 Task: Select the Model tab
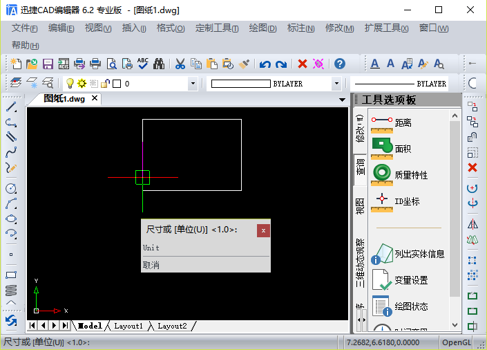coord(90,326)
